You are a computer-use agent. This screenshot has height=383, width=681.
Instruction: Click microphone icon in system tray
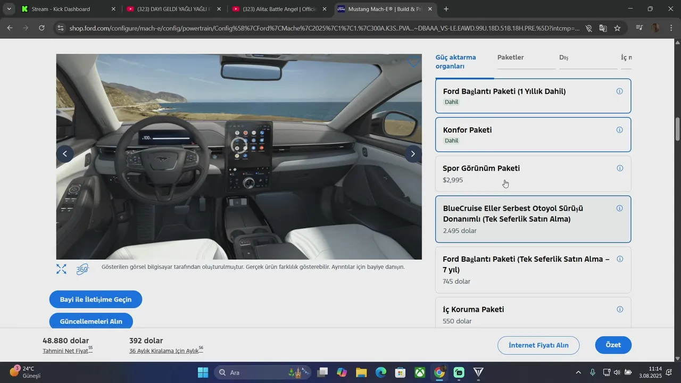click(x=593, y=372)
